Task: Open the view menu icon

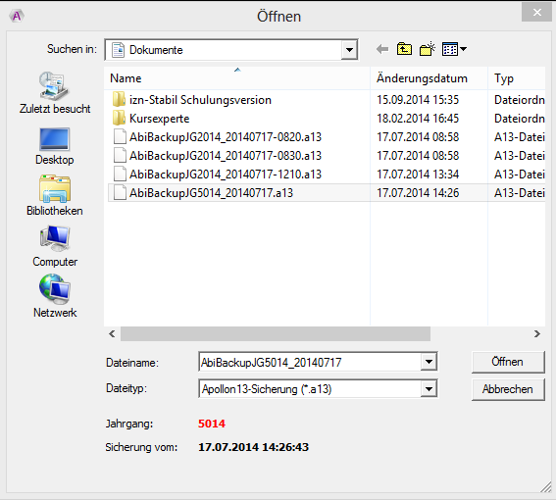Action: pos(454,49)
